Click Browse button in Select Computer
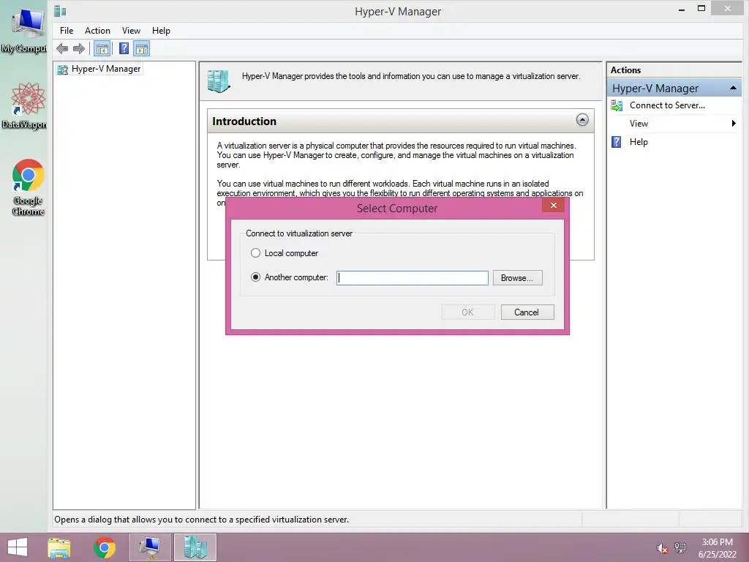The width and height of the screenshot is (749, 562). tap(517, 277)
